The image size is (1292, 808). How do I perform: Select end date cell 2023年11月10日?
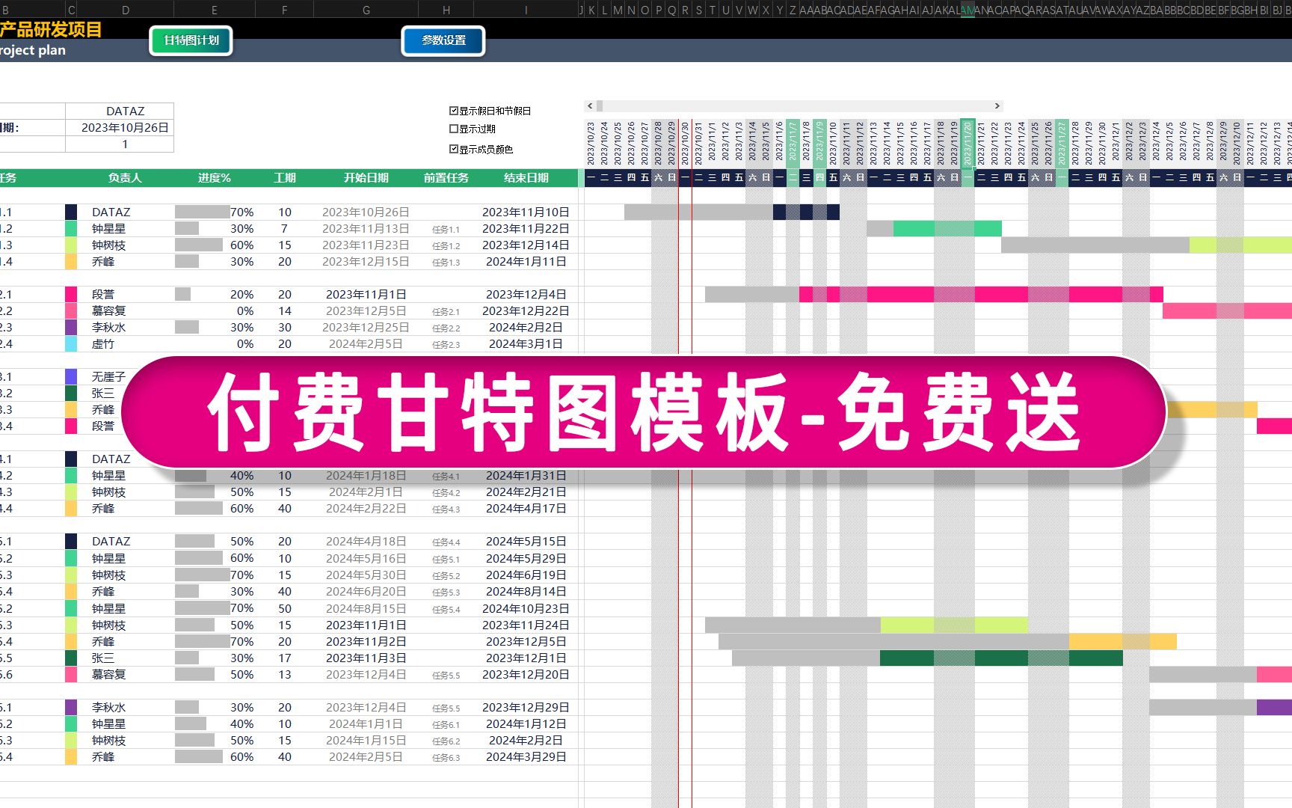(526, 212)
